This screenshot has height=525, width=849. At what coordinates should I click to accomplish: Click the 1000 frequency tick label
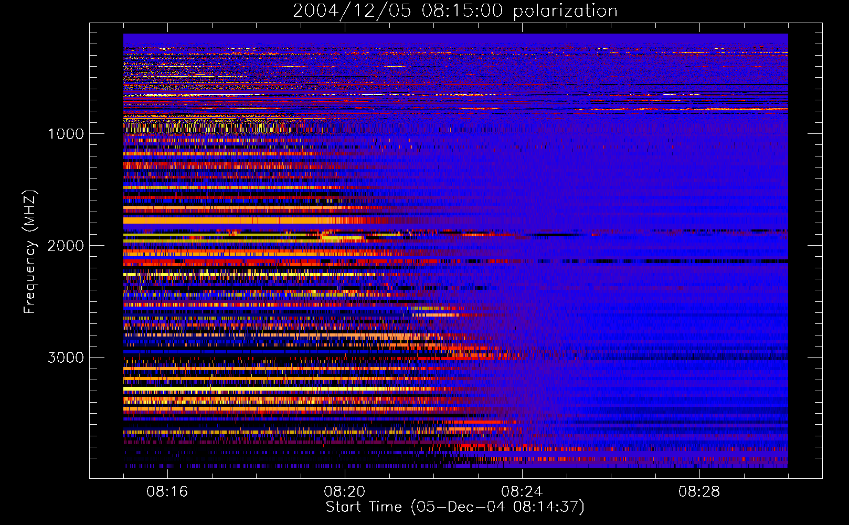pos(66,134)
